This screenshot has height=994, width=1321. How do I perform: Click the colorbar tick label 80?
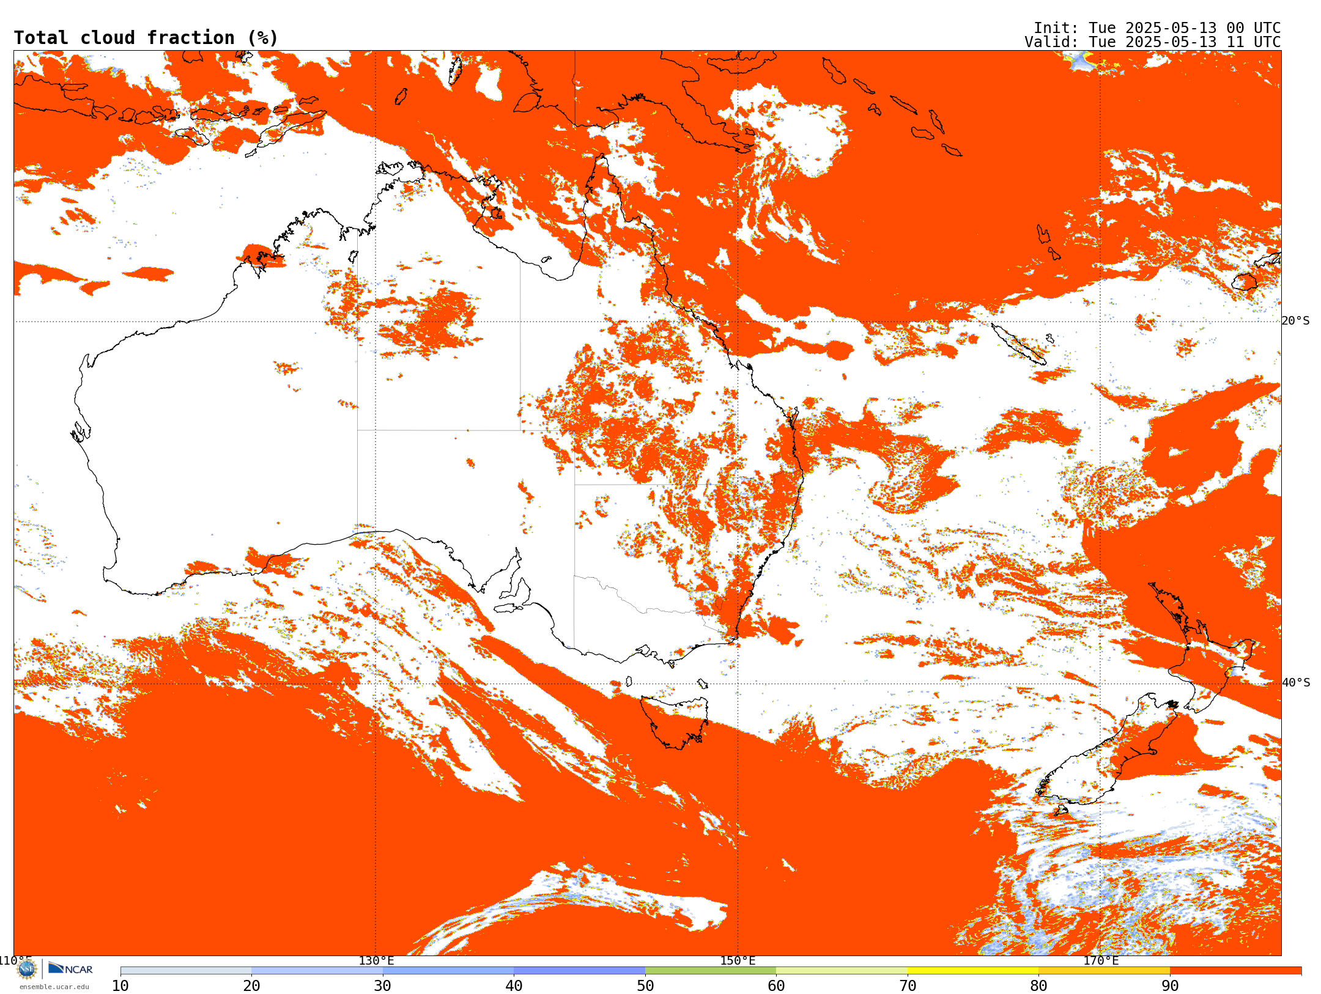1038,986
